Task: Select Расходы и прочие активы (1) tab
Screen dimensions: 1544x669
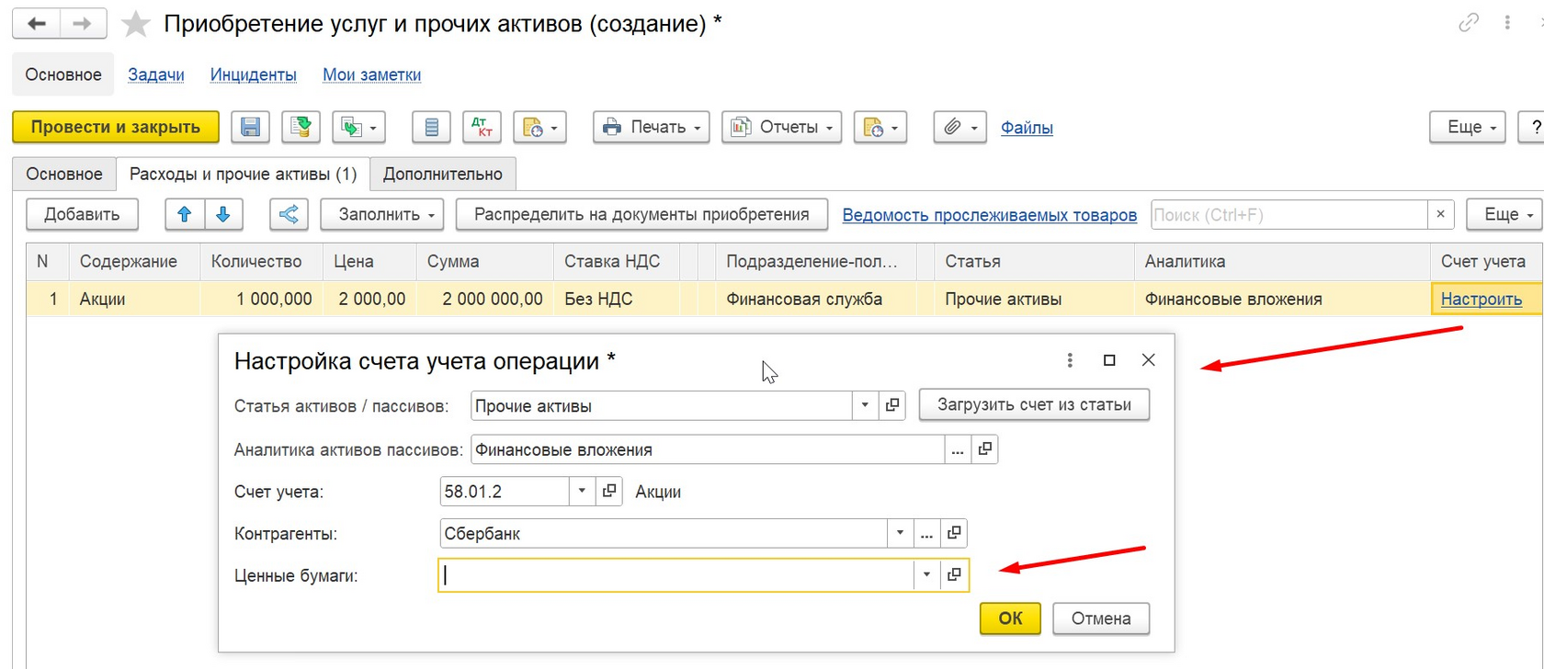Action: 243,174
